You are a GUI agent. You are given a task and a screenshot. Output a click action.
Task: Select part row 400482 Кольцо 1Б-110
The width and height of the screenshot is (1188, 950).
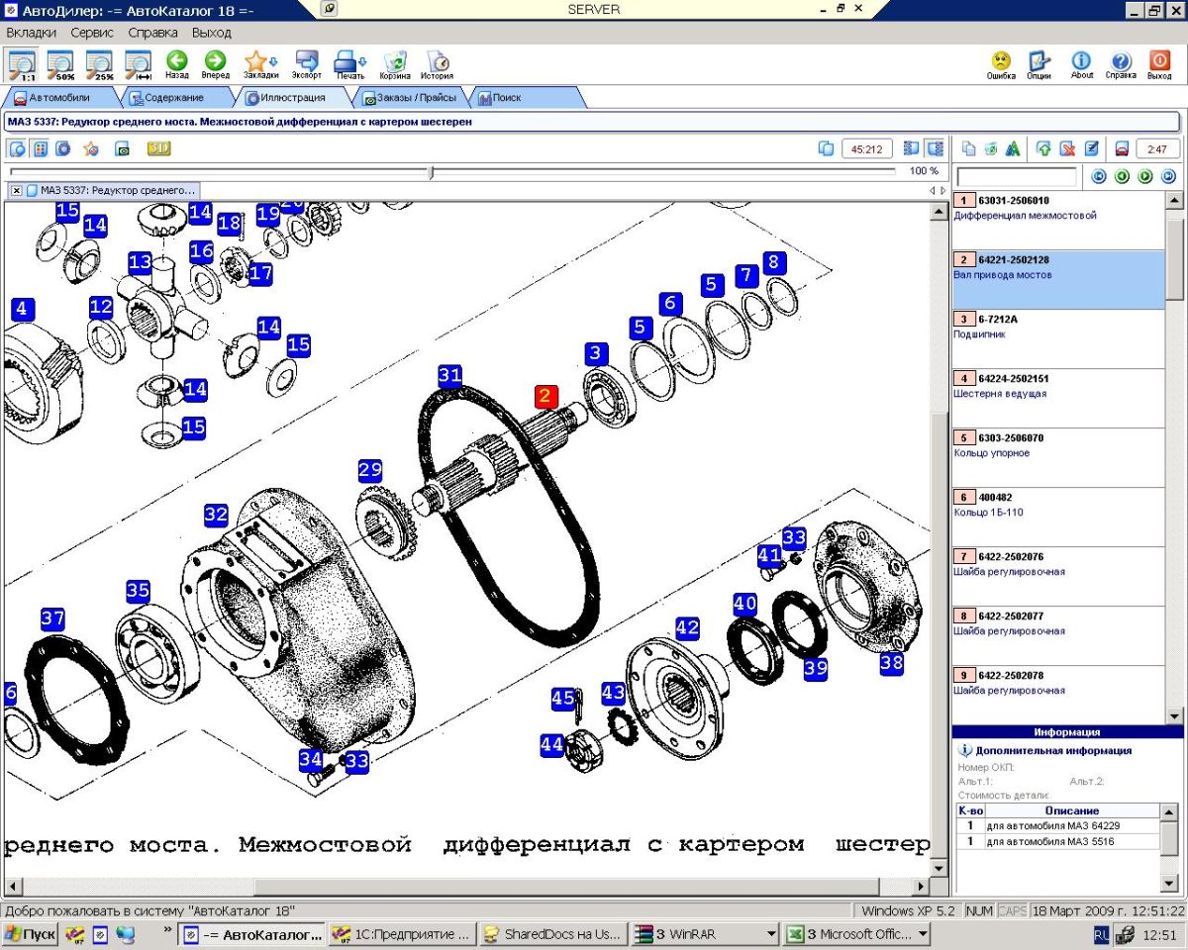pyautogui.click(x=1057, y=518)
